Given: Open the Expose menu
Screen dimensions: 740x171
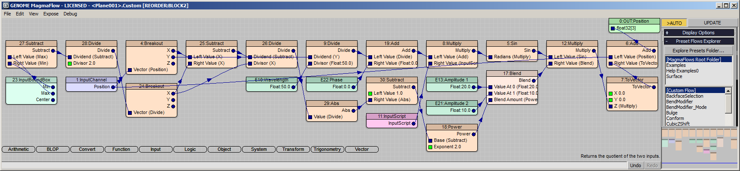Looking at the screenshot, I should pyautogui.click(x=51, y=14).
